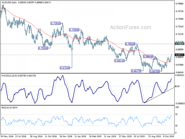Screen dimensions: 185x139
Task: Click the 0.70200 low label
Action: click(43, 48)
